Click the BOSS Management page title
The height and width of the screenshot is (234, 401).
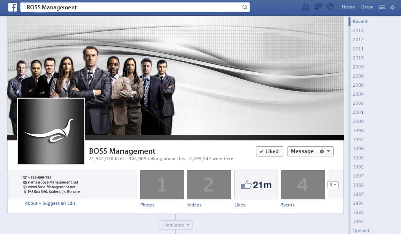point(122,151)
